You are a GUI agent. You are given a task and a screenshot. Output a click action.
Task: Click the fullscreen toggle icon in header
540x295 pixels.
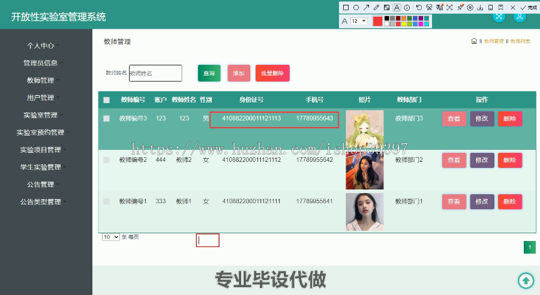[x=499, y=17]
